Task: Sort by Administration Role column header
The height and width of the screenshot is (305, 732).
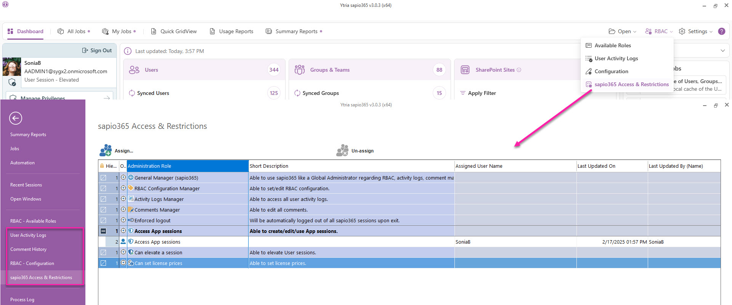Action: (187, 166)
